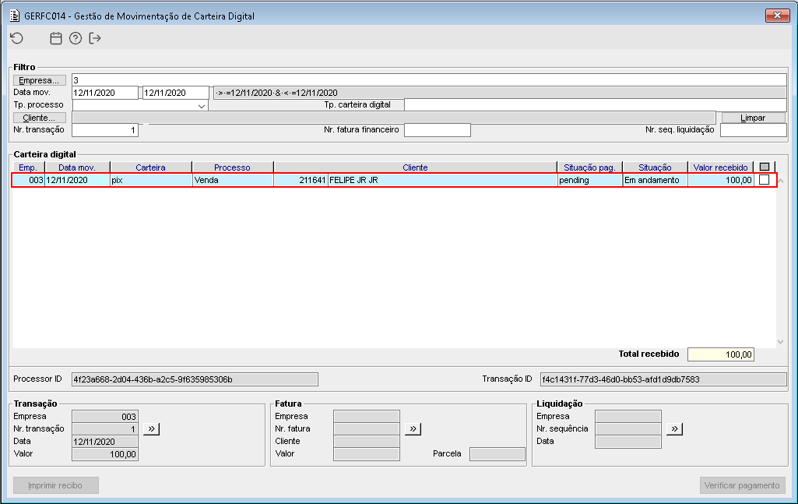Click the document icon in the title bar
Screen dimensions: 798x504
point(16,16)
